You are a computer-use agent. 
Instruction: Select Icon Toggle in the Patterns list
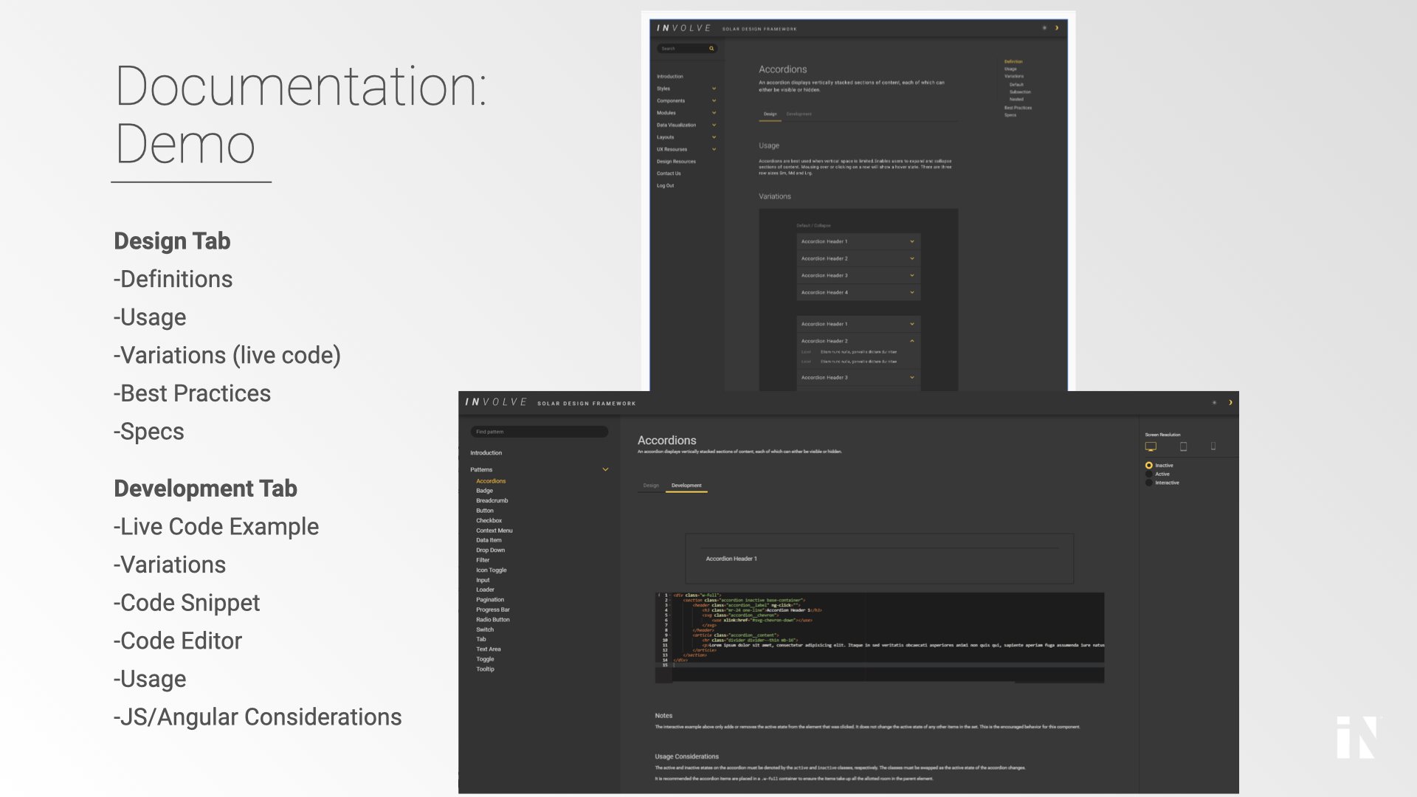coord(491,570)
